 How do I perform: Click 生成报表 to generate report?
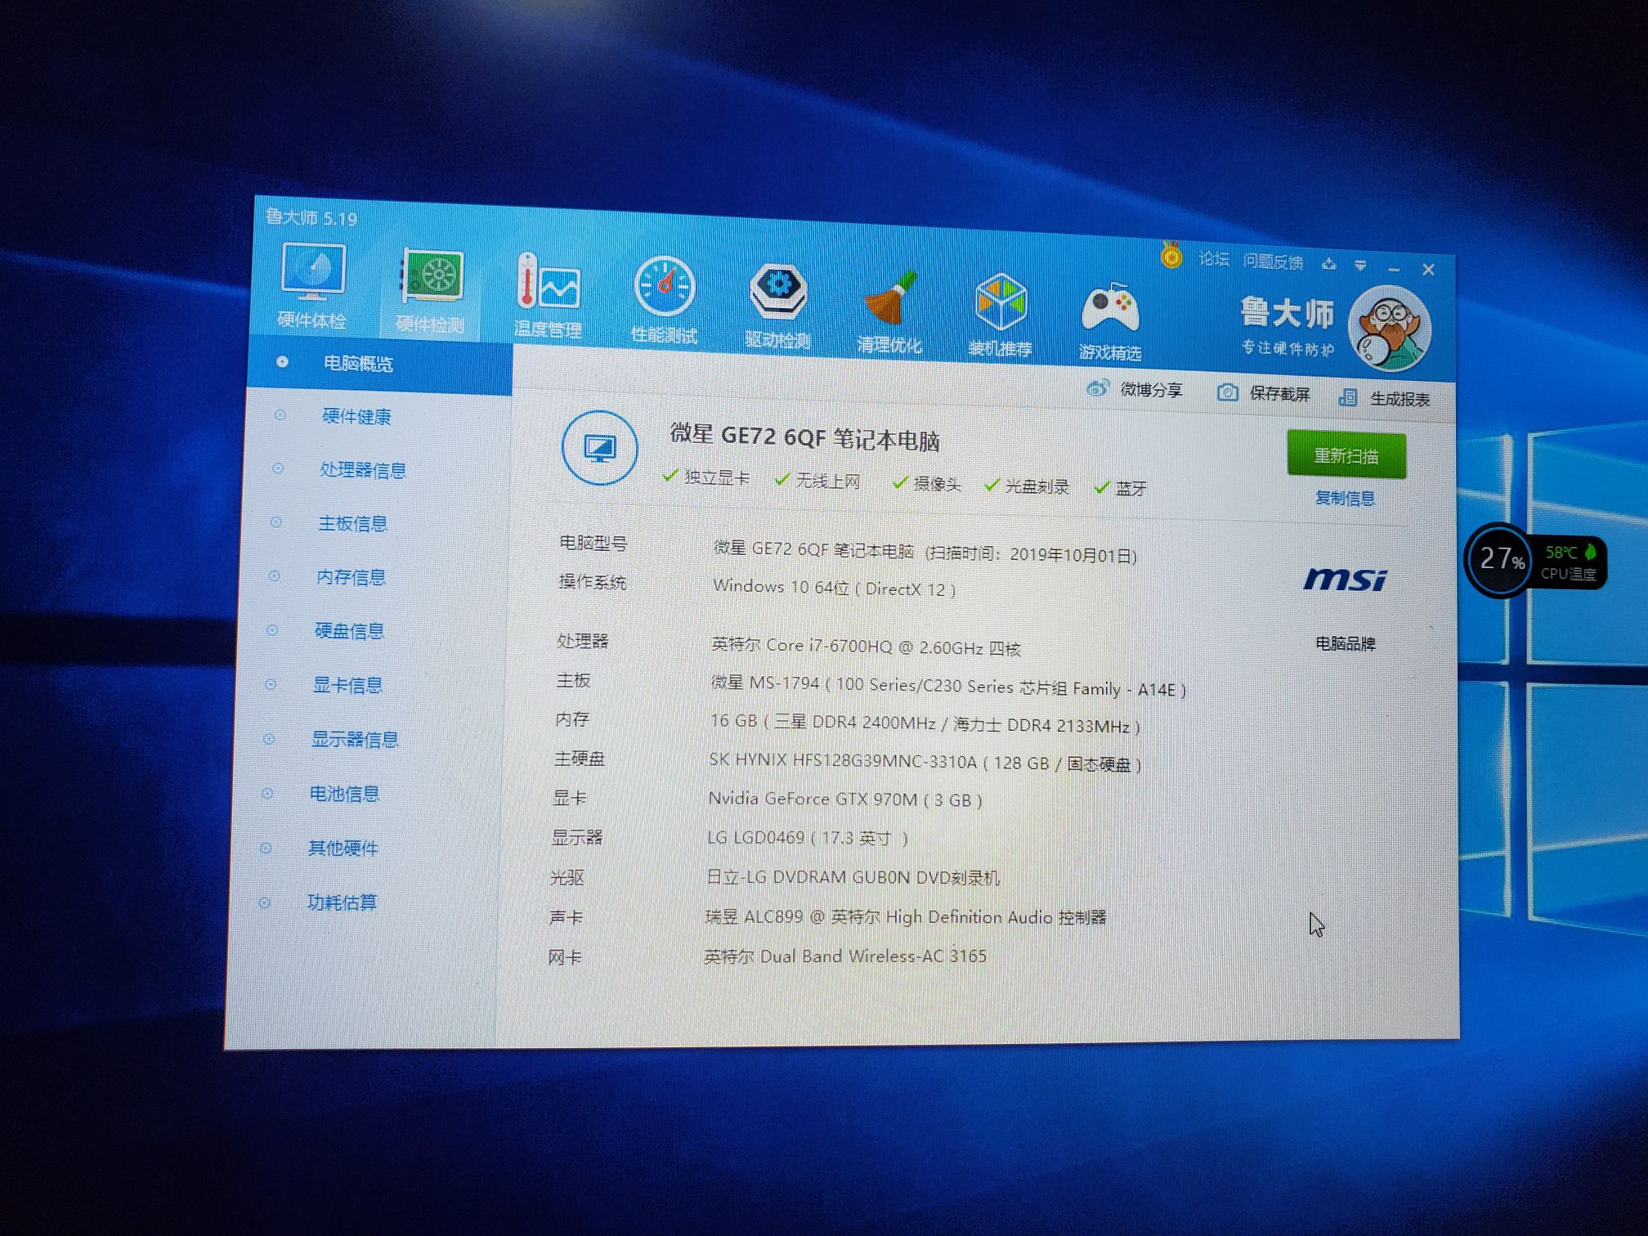1385,398
